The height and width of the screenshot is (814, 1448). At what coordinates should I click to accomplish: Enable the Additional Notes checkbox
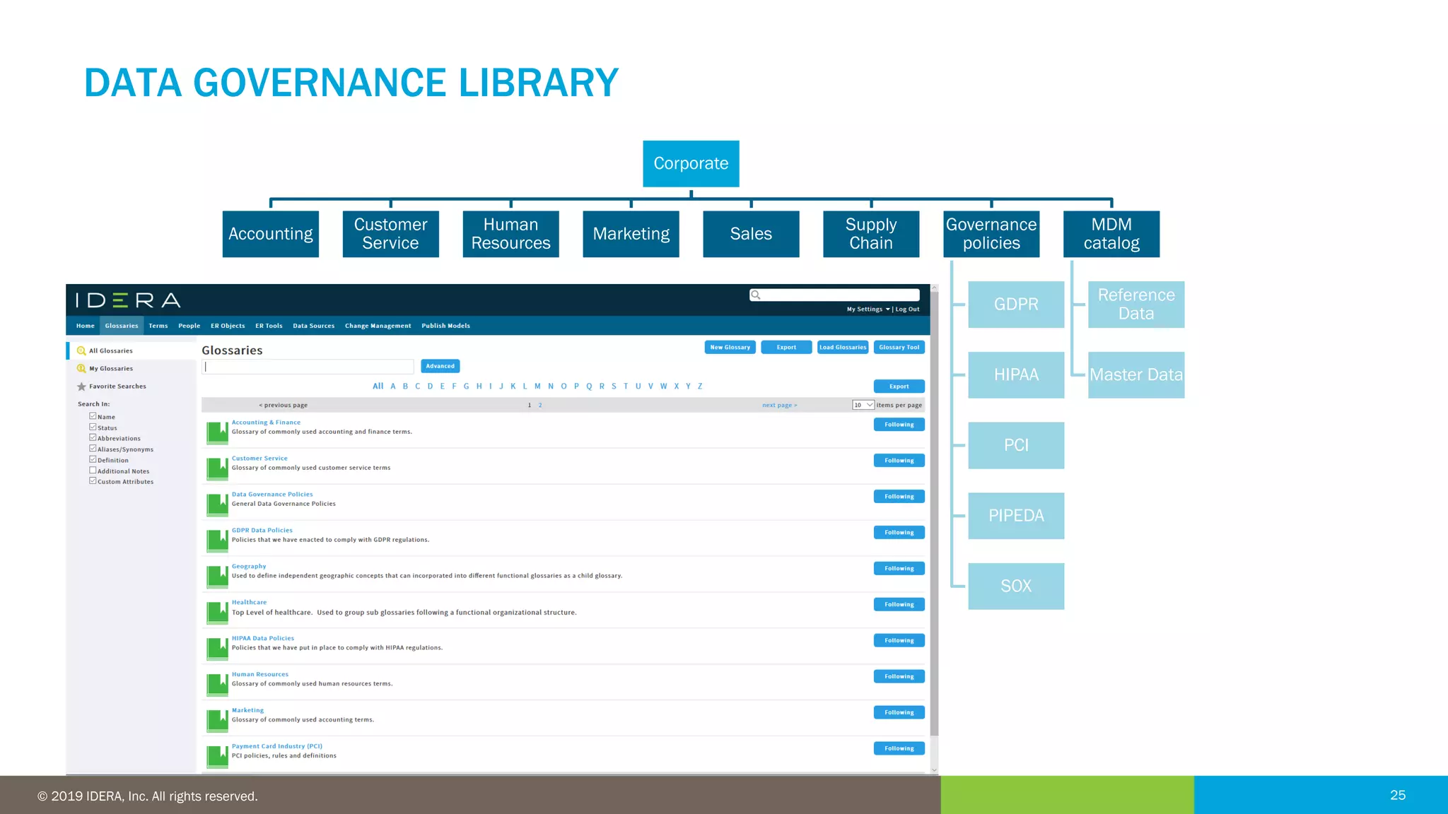click(93, 471)
